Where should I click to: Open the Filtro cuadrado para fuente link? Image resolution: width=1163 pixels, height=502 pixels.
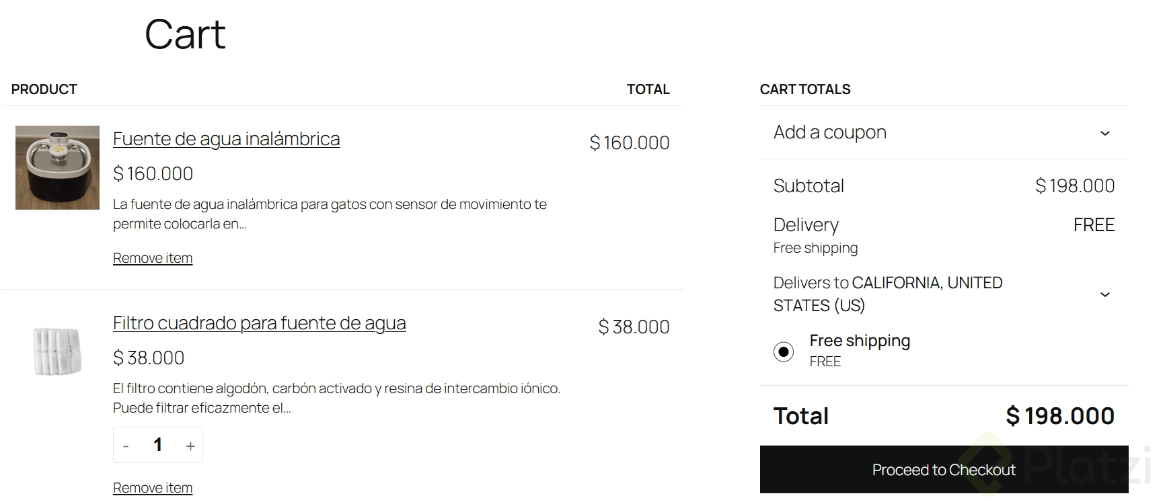click(259, 323)
